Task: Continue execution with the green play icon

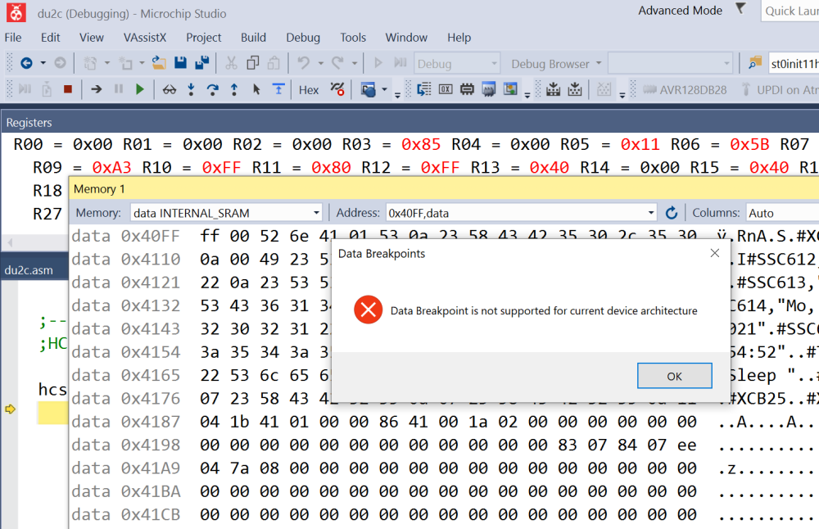Action: (139, 89)
